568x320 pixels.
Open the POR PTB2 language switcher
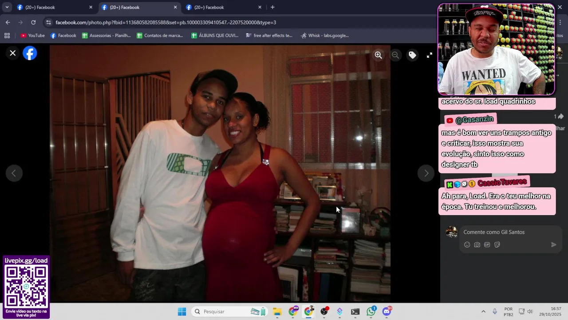coord(509,312)
